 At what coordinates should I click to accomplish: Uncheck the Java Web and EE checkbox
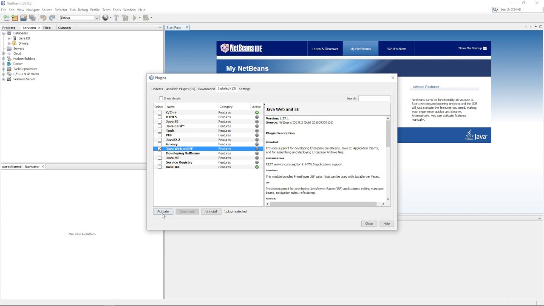click(x=160, y=149)
